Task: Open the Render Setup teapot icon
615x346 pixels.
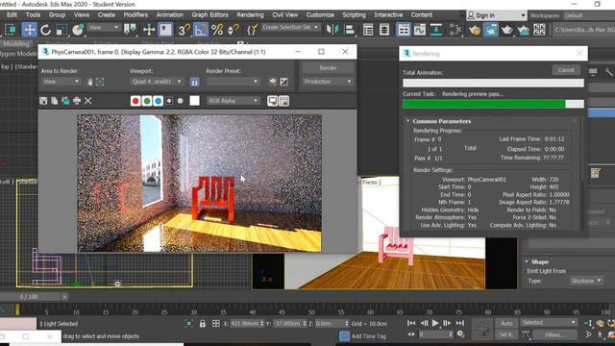Action: (475, 30)
